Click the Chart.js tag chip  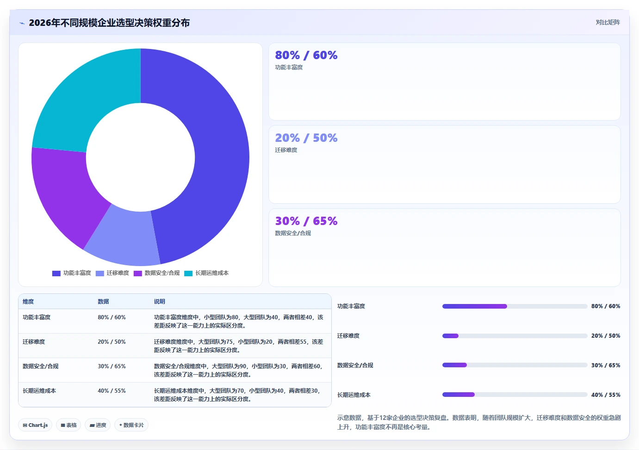pos(35,425)
